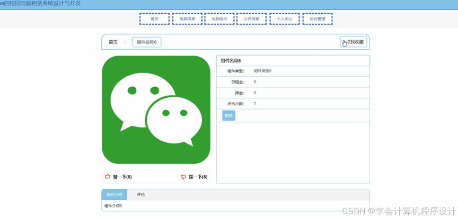Click the 赞一下(6) label
This screenshot has width=458, height=219.
(122, 177)
